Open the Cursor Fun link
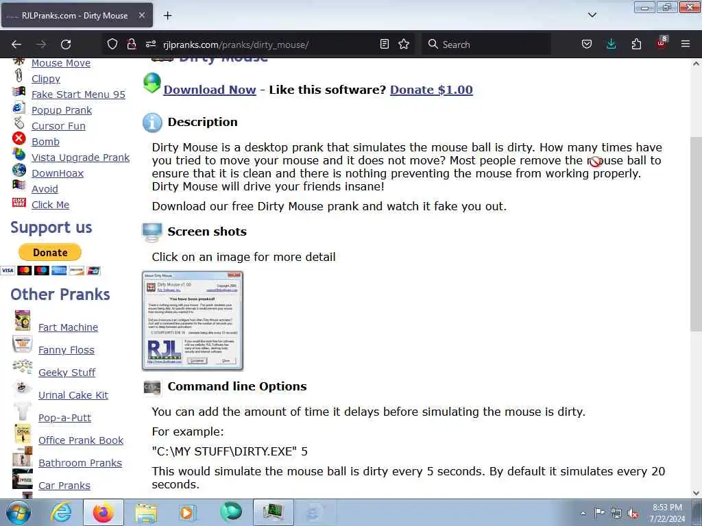 pyautogui.click(x=58, y=126)
